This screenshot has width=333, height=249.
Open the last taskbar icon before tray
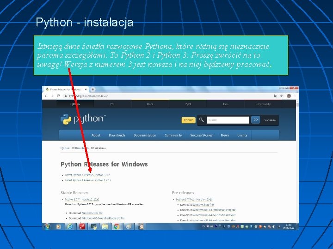point(140,226)
